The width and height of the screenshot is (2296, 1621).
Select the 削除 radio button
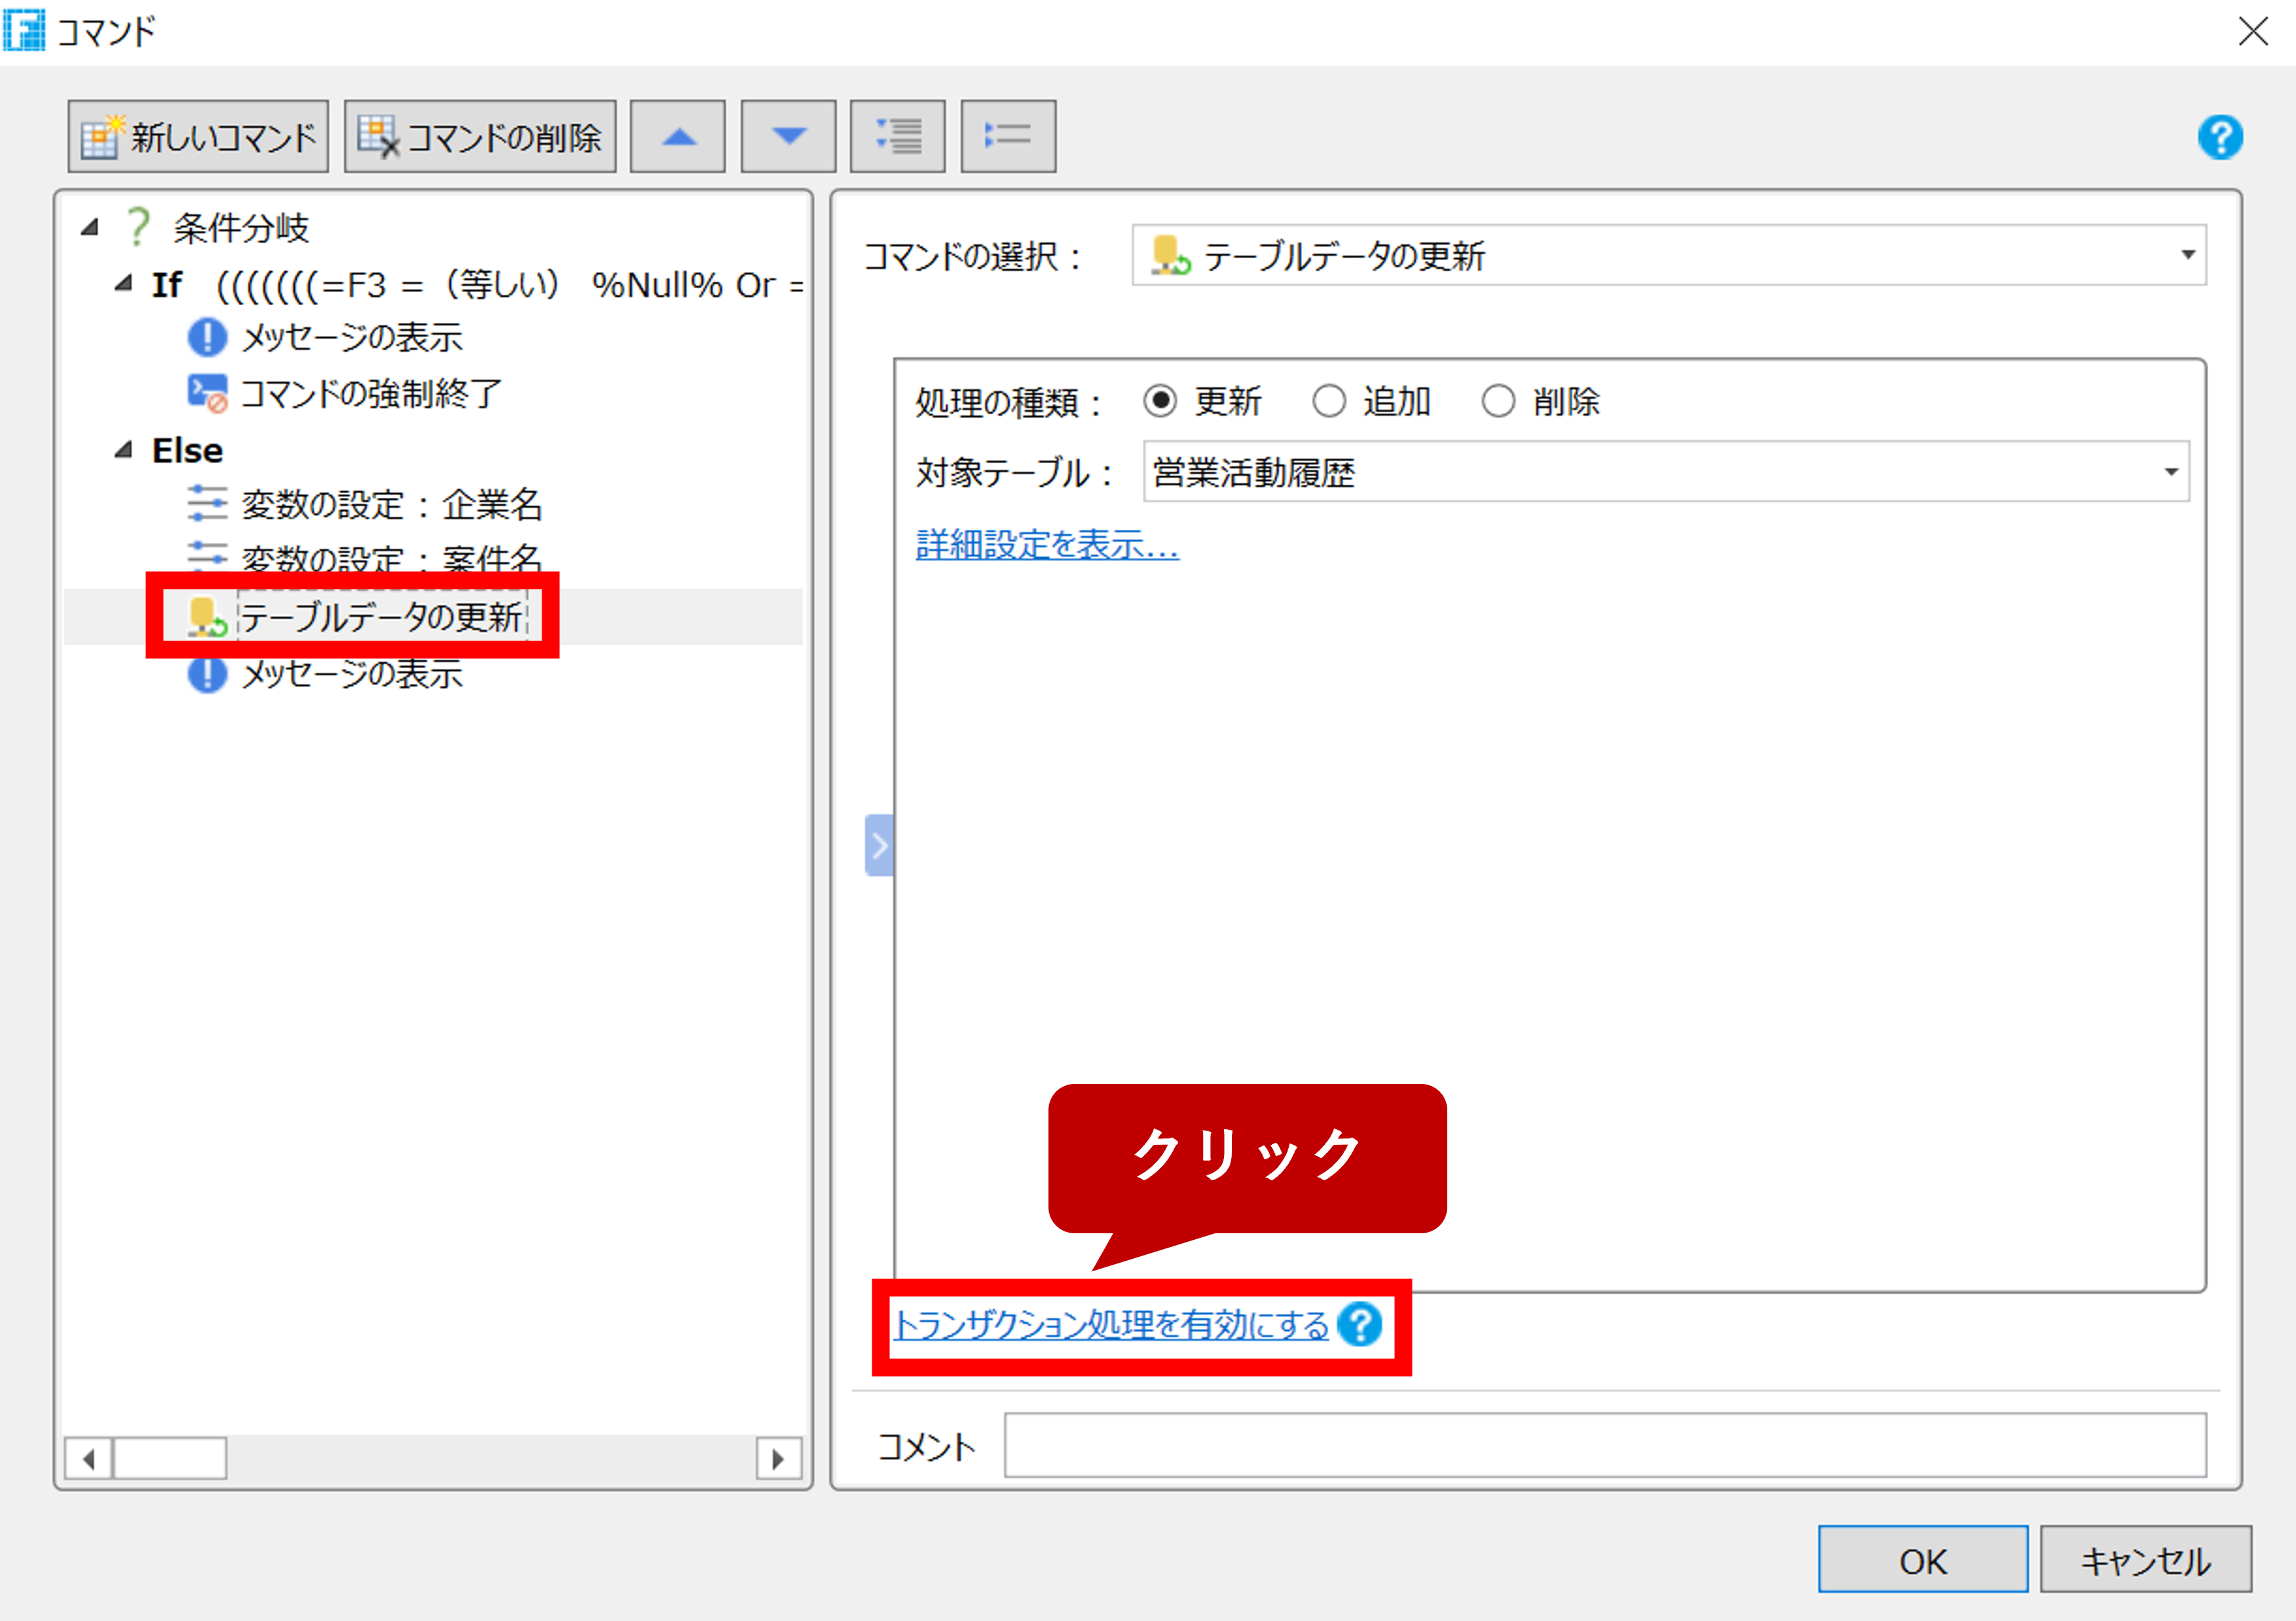(x=1499, y=401)
